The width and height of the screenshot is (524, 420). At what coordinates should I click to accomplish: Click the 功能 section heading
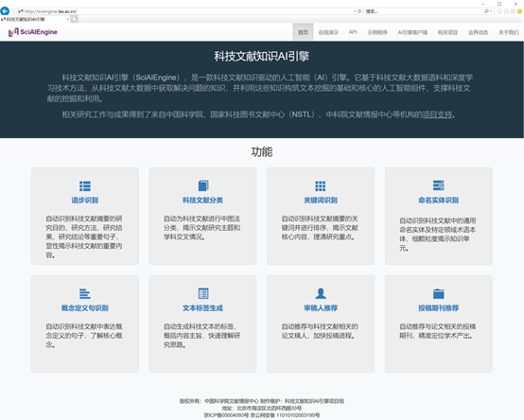click(x=262, y=152)
